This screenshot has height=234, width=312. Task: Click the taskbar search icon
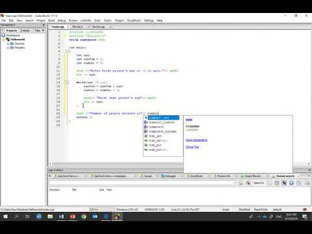click(16, 216)
